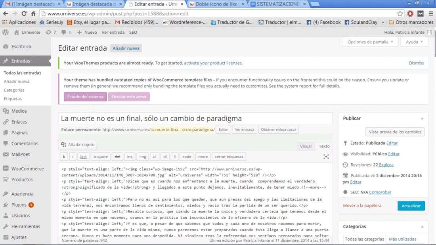The image size is (436, 245).
Task: Click Actualizar to update the post
Action: (411, 206)
